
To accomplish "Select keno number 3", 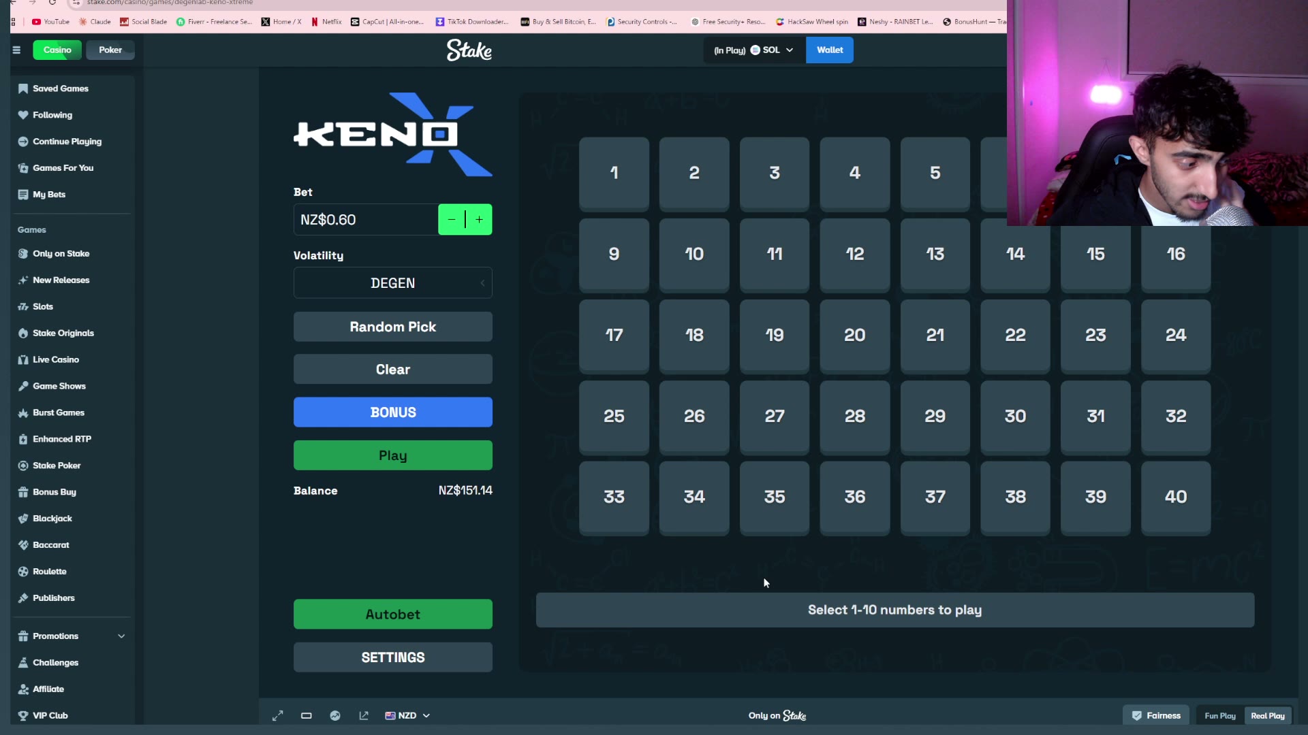I will click(x=775, y=174).
